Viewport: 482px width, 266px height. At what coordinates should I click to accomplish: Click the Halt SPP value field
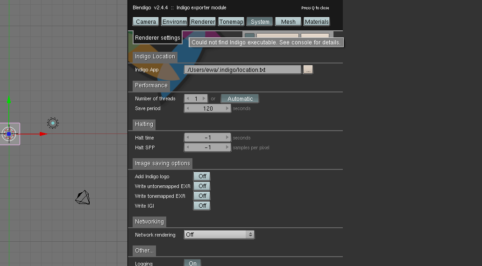point(207,147)
